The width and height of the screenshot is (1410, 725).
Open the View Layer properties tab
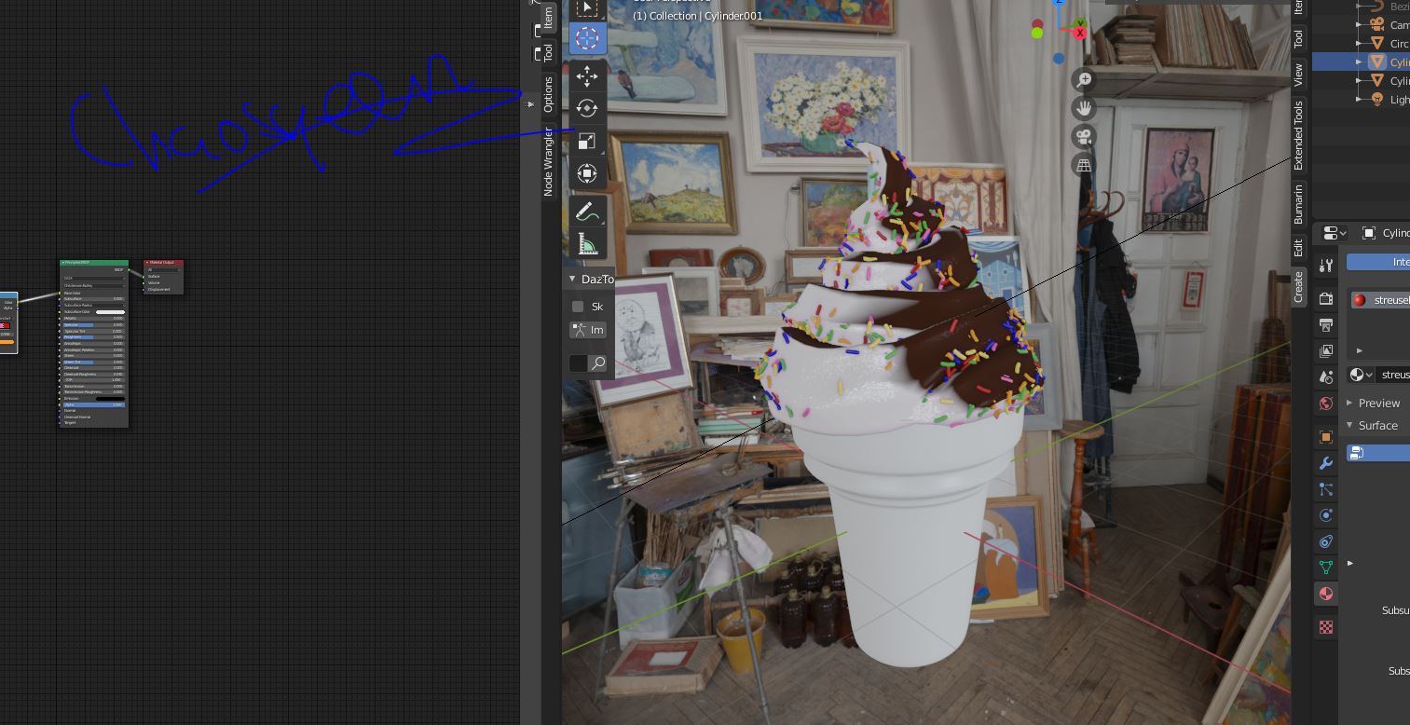pos(1326,350)
